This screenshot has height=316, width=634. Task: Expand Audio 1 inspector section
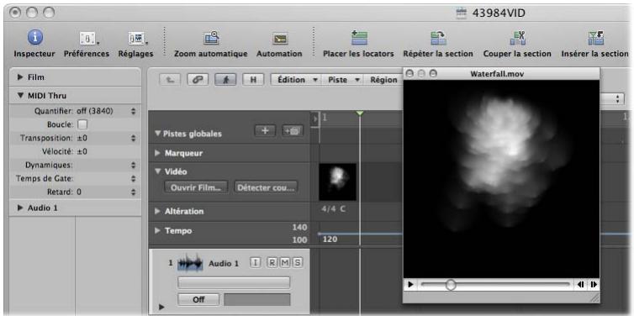[21, 208]
